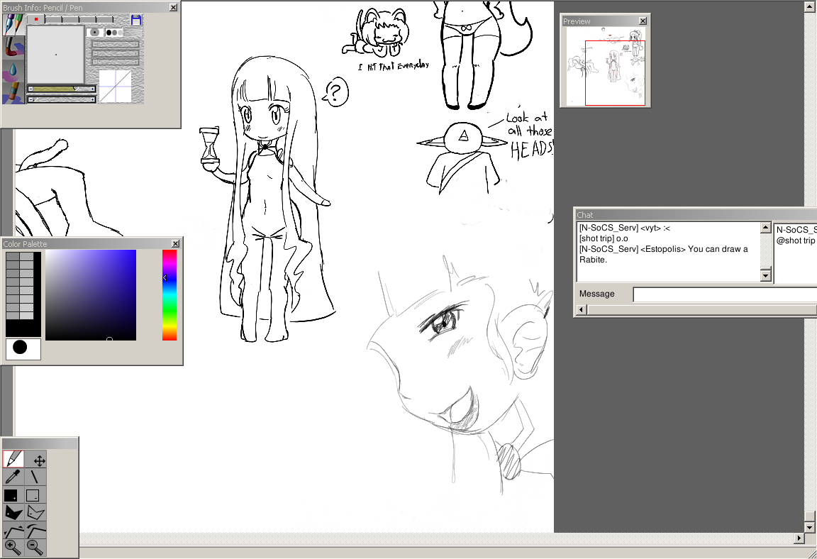The width and height of the screenshot is (817, 559).
Task: Toggle the three-dot brush opacity option
Action: pos(113,32)
